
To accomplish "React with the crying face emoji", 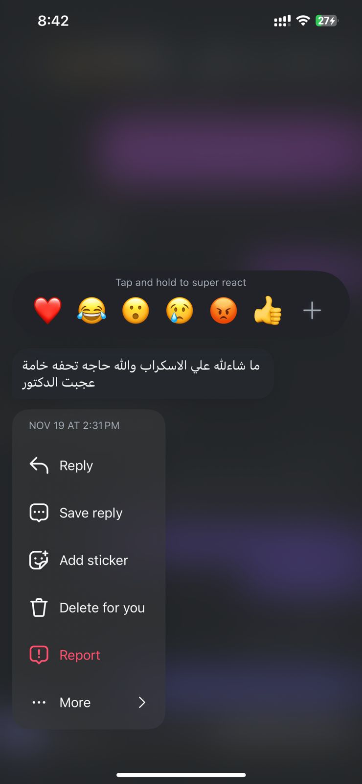I will click(x=180, y=311).
